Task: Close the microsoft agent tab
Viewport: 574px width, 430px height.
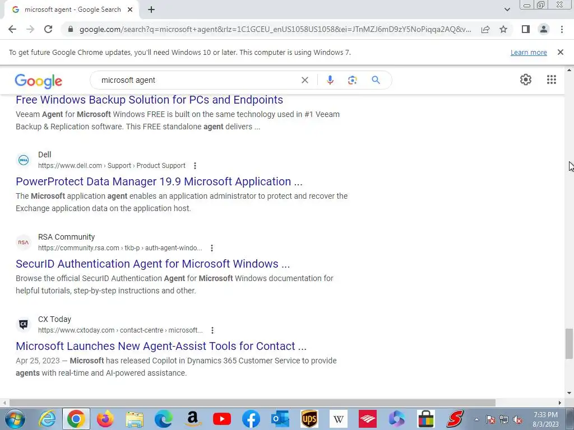Action: tap(130, 10)
